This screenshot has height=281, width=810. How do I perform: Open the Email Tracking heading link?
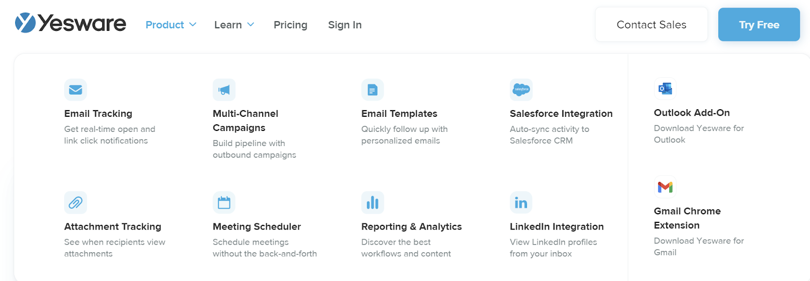pos(98,114)
